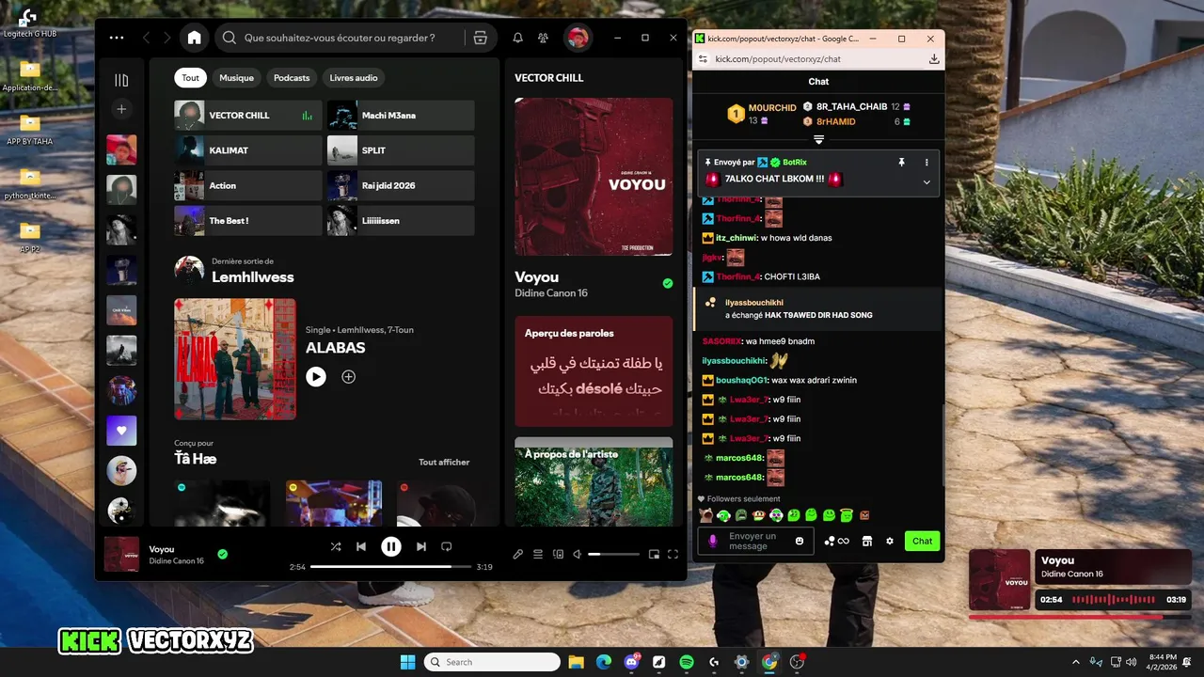Image resolution: width=1204 pixels, height=677 pixels.
Task: Collapse the pinned chat message
Action: point(927,182)
